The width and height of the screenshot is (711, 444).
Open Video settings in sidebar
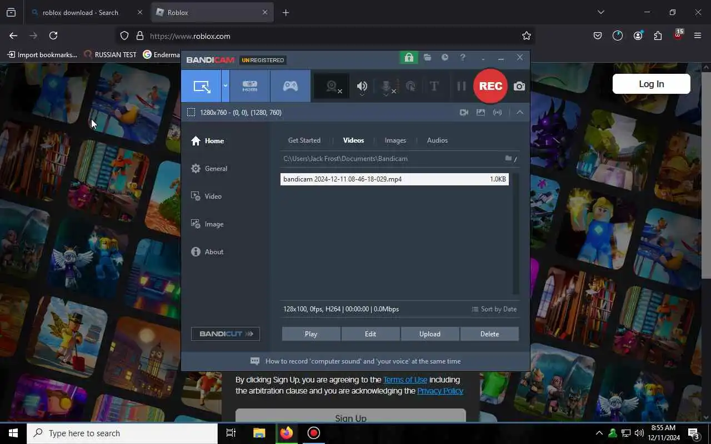point(206,196)
